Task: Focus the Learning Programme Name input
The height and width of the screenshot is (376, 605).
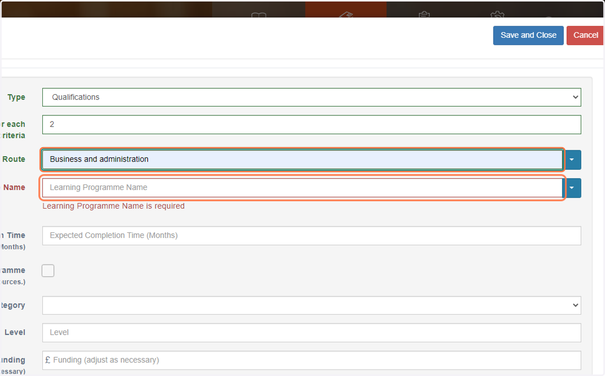Action: [302, 187]
